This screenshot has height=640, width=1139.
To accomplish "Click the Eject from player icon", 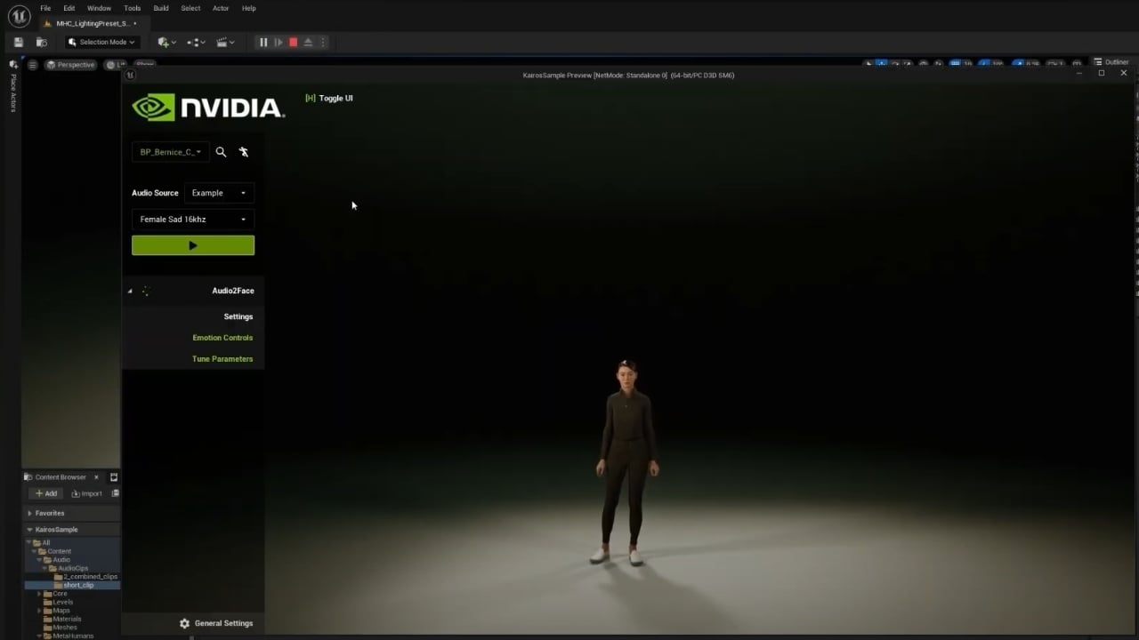I will point(308,42).
